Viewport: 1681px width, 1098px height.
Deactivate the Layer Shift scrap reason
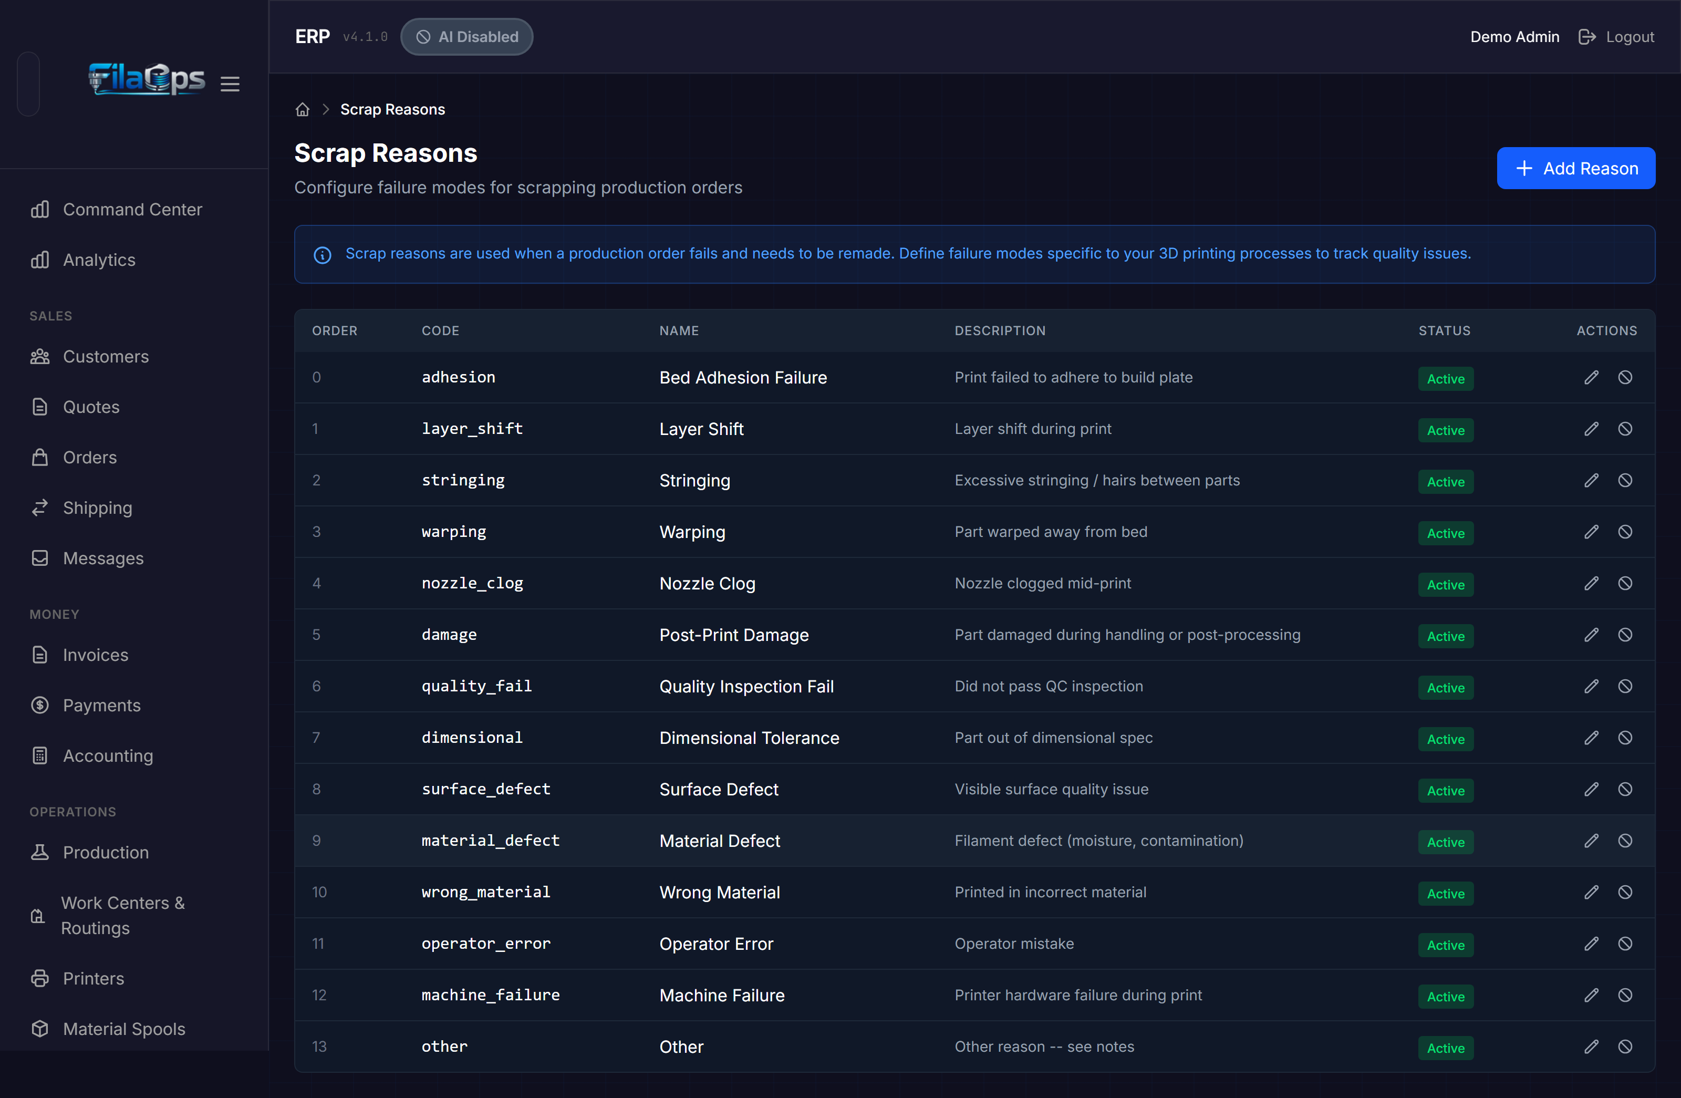coord(1625,429)
